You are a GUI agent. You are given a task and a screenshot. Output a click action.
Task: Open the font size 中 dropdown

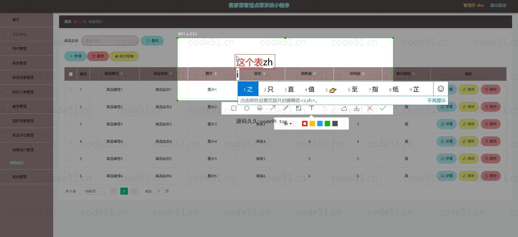click(288, 124)
